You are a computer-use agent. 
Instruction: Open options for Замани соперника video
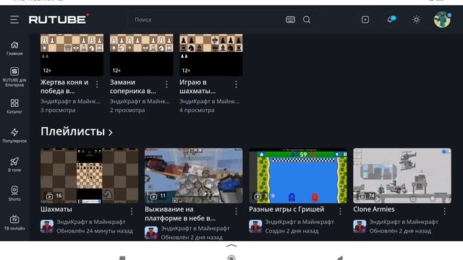166,84
